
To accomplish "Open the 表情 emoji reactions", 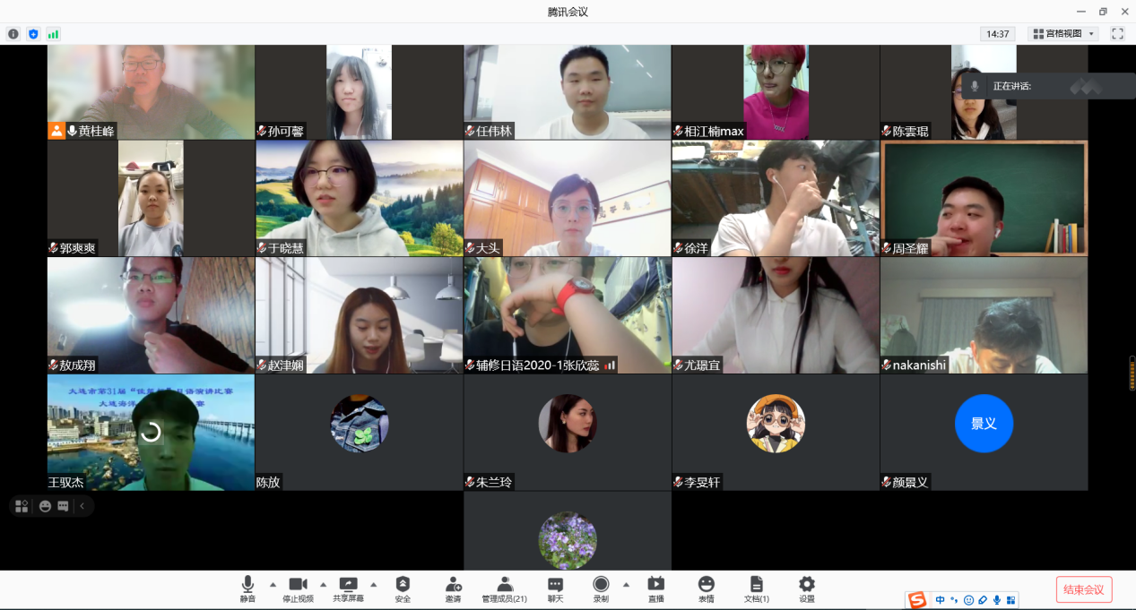I will (x=707, y=588).
